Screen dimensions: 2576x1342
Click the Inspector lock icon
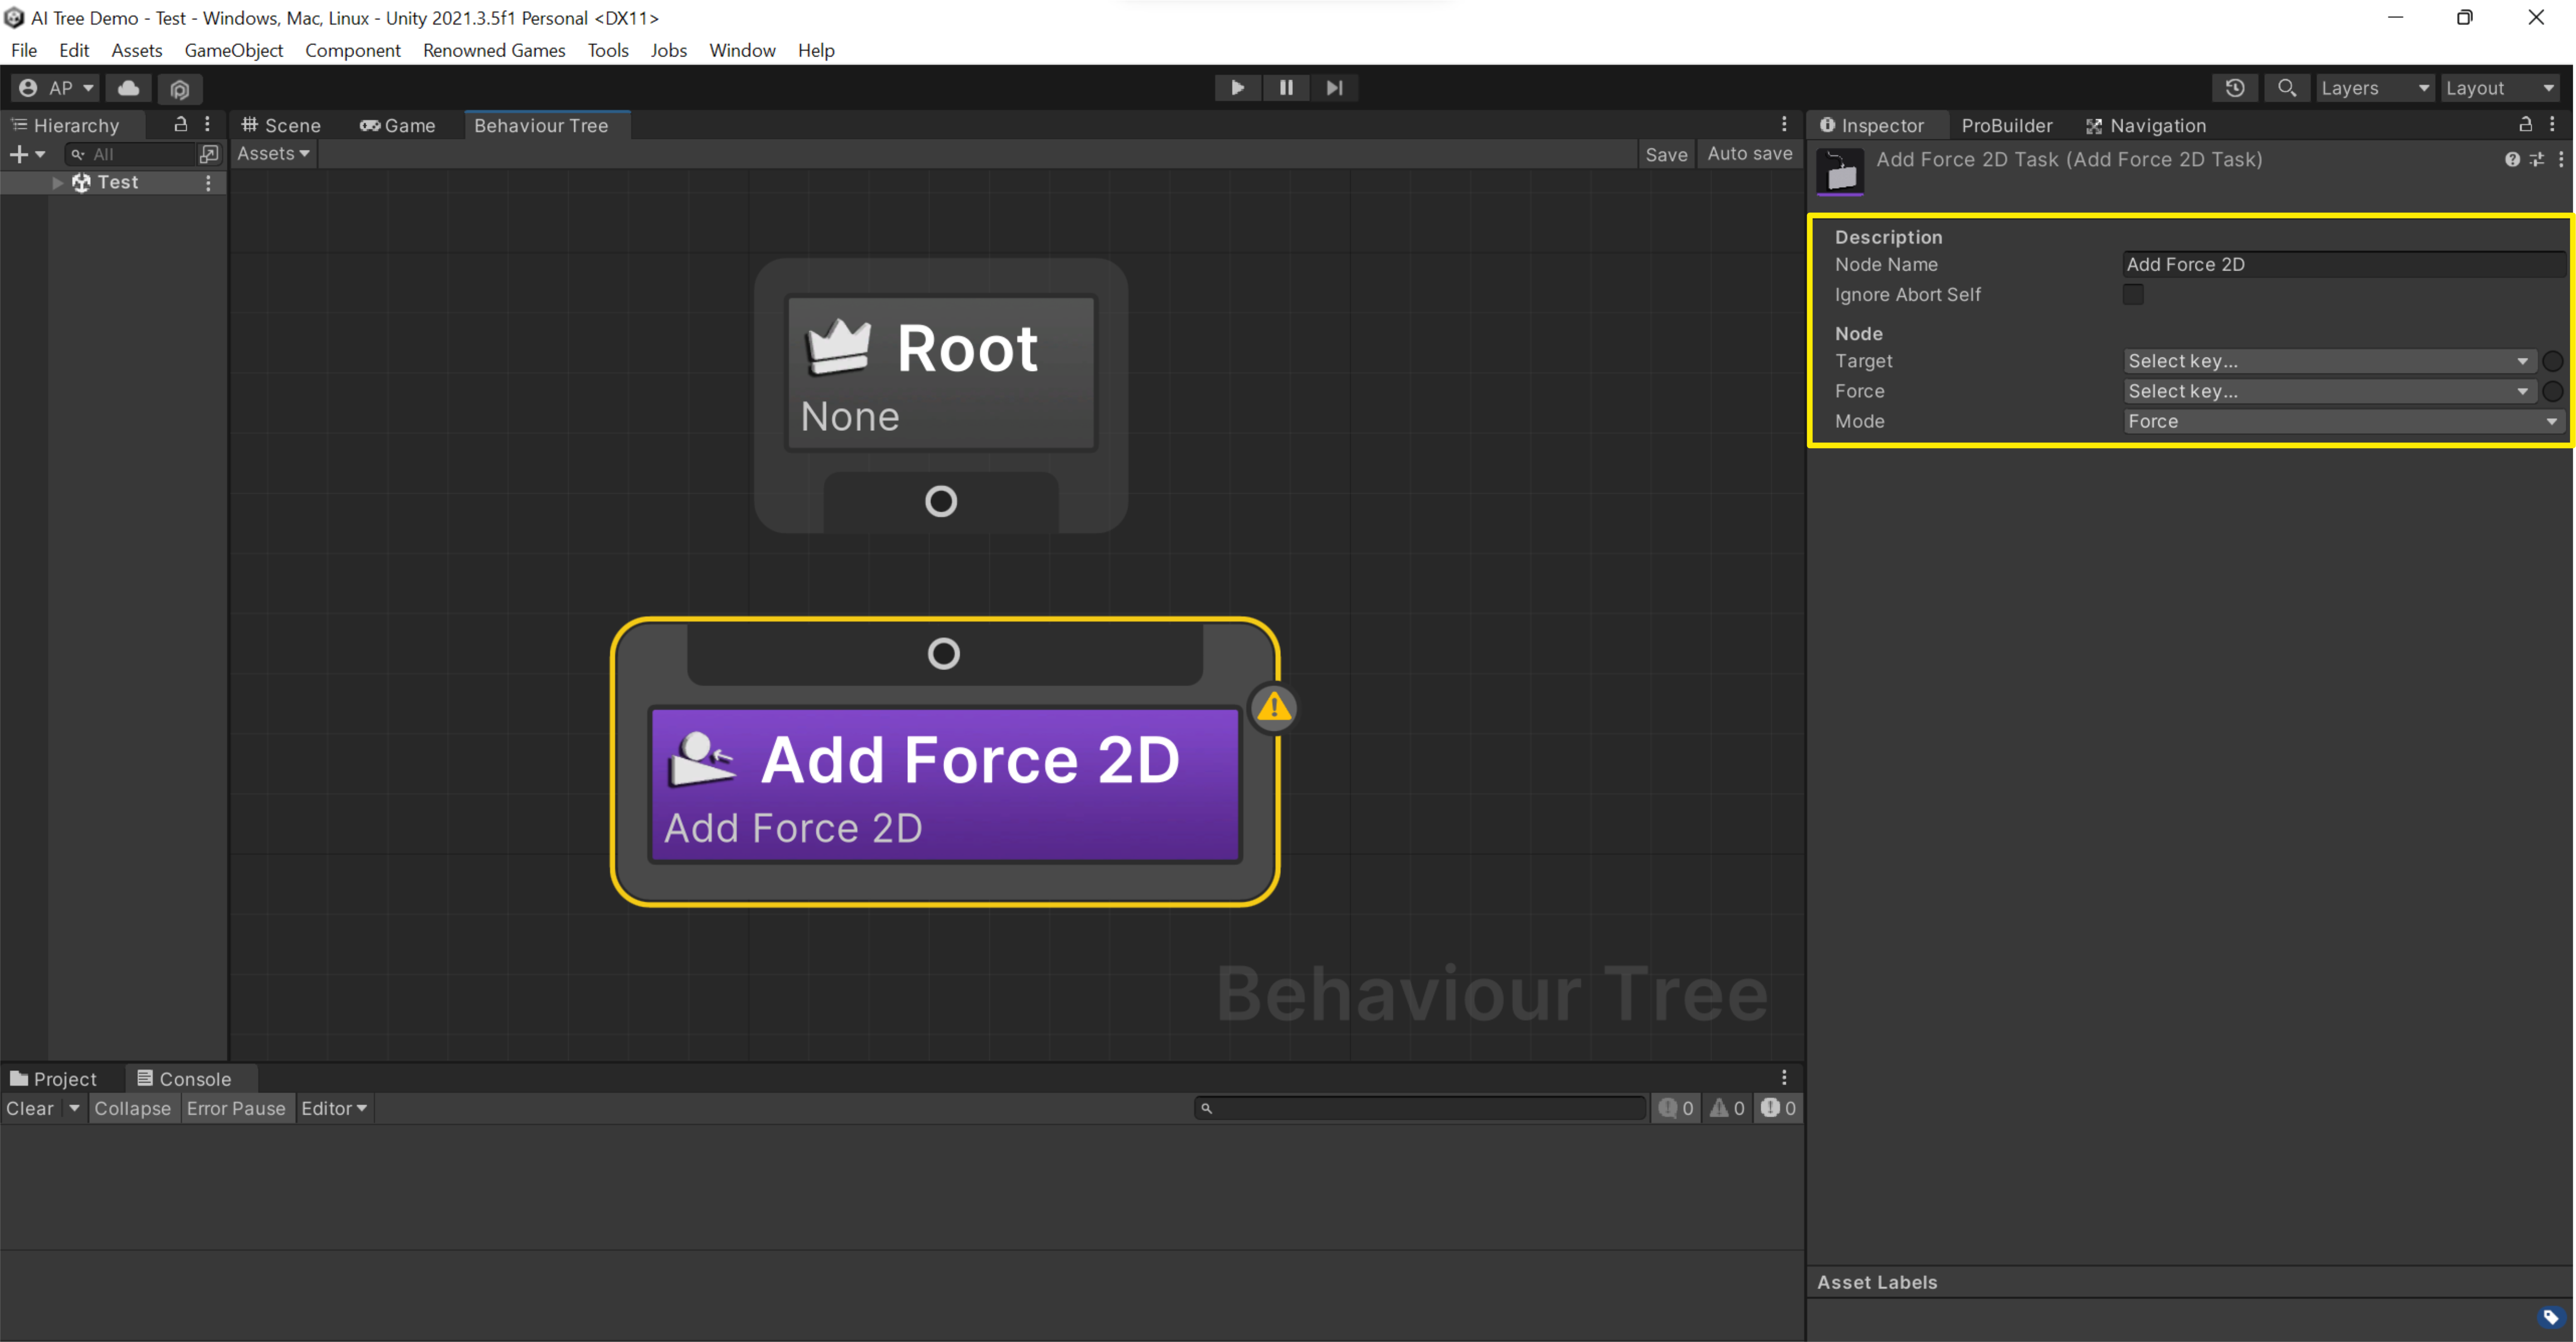tap(2525, 125)
